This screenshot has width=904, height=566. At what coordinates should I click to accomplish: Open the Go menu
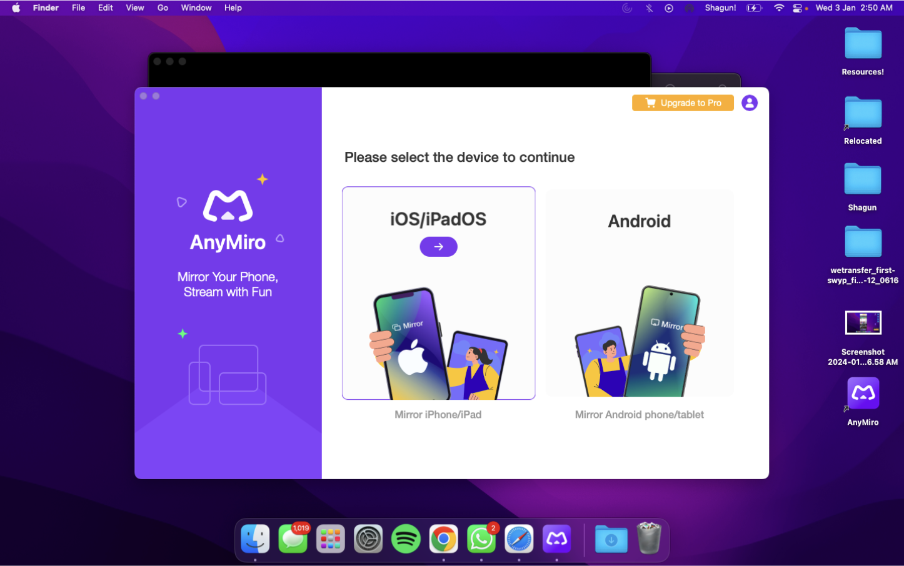click(x=163, y=8)
